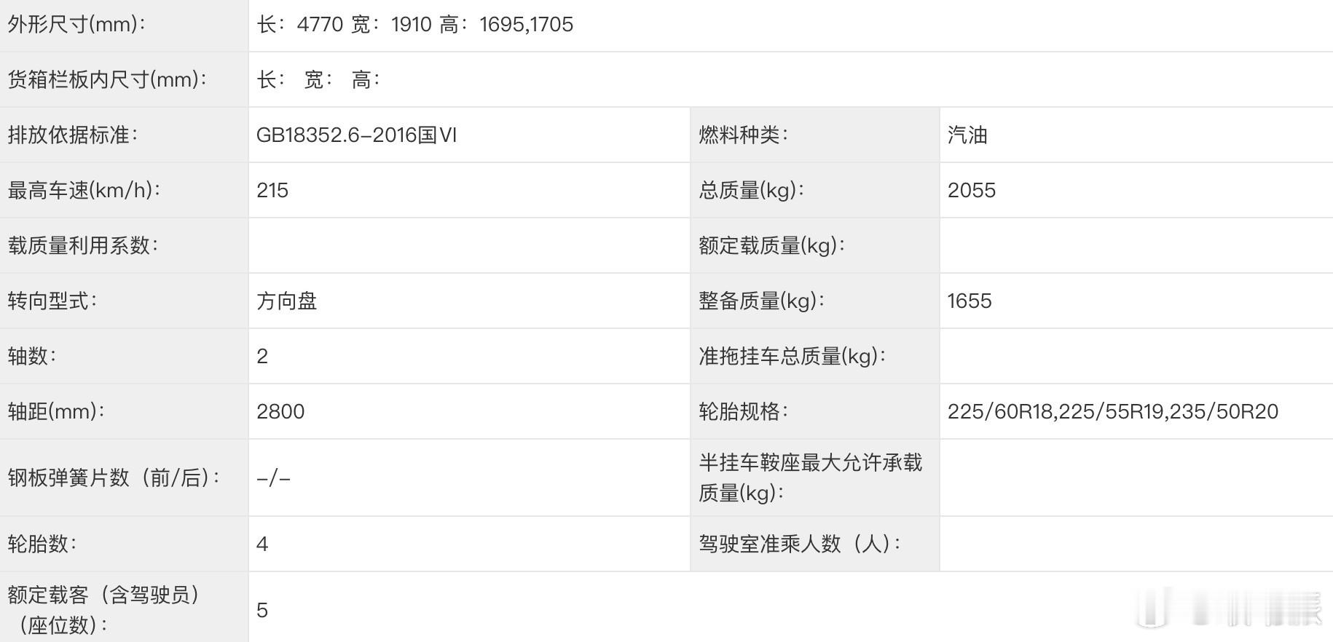
Task: Click the 驾驶室准乘人数(人) label
Action: (800, 544)
